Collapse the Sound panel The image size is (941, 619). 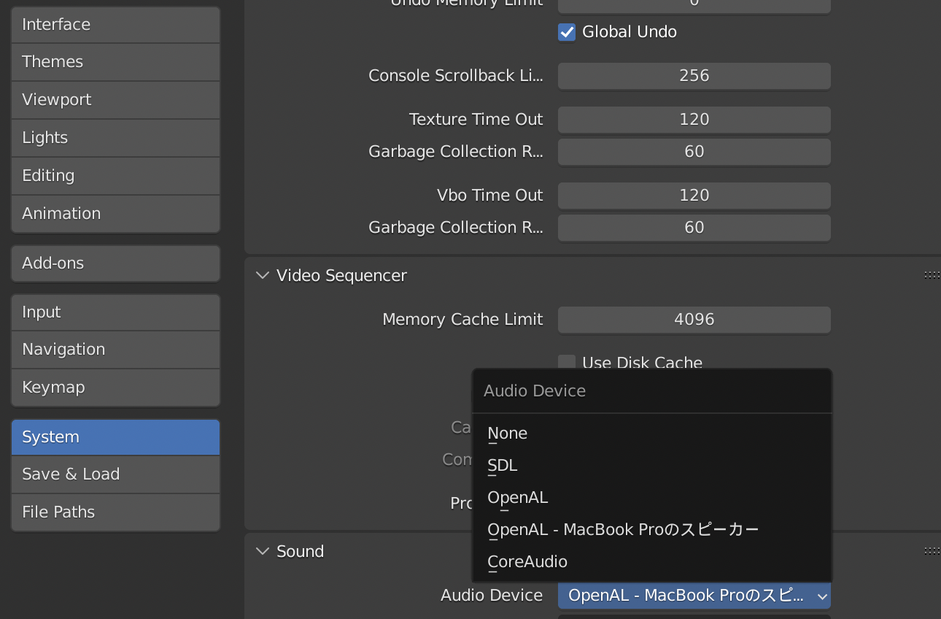point(263,552)
